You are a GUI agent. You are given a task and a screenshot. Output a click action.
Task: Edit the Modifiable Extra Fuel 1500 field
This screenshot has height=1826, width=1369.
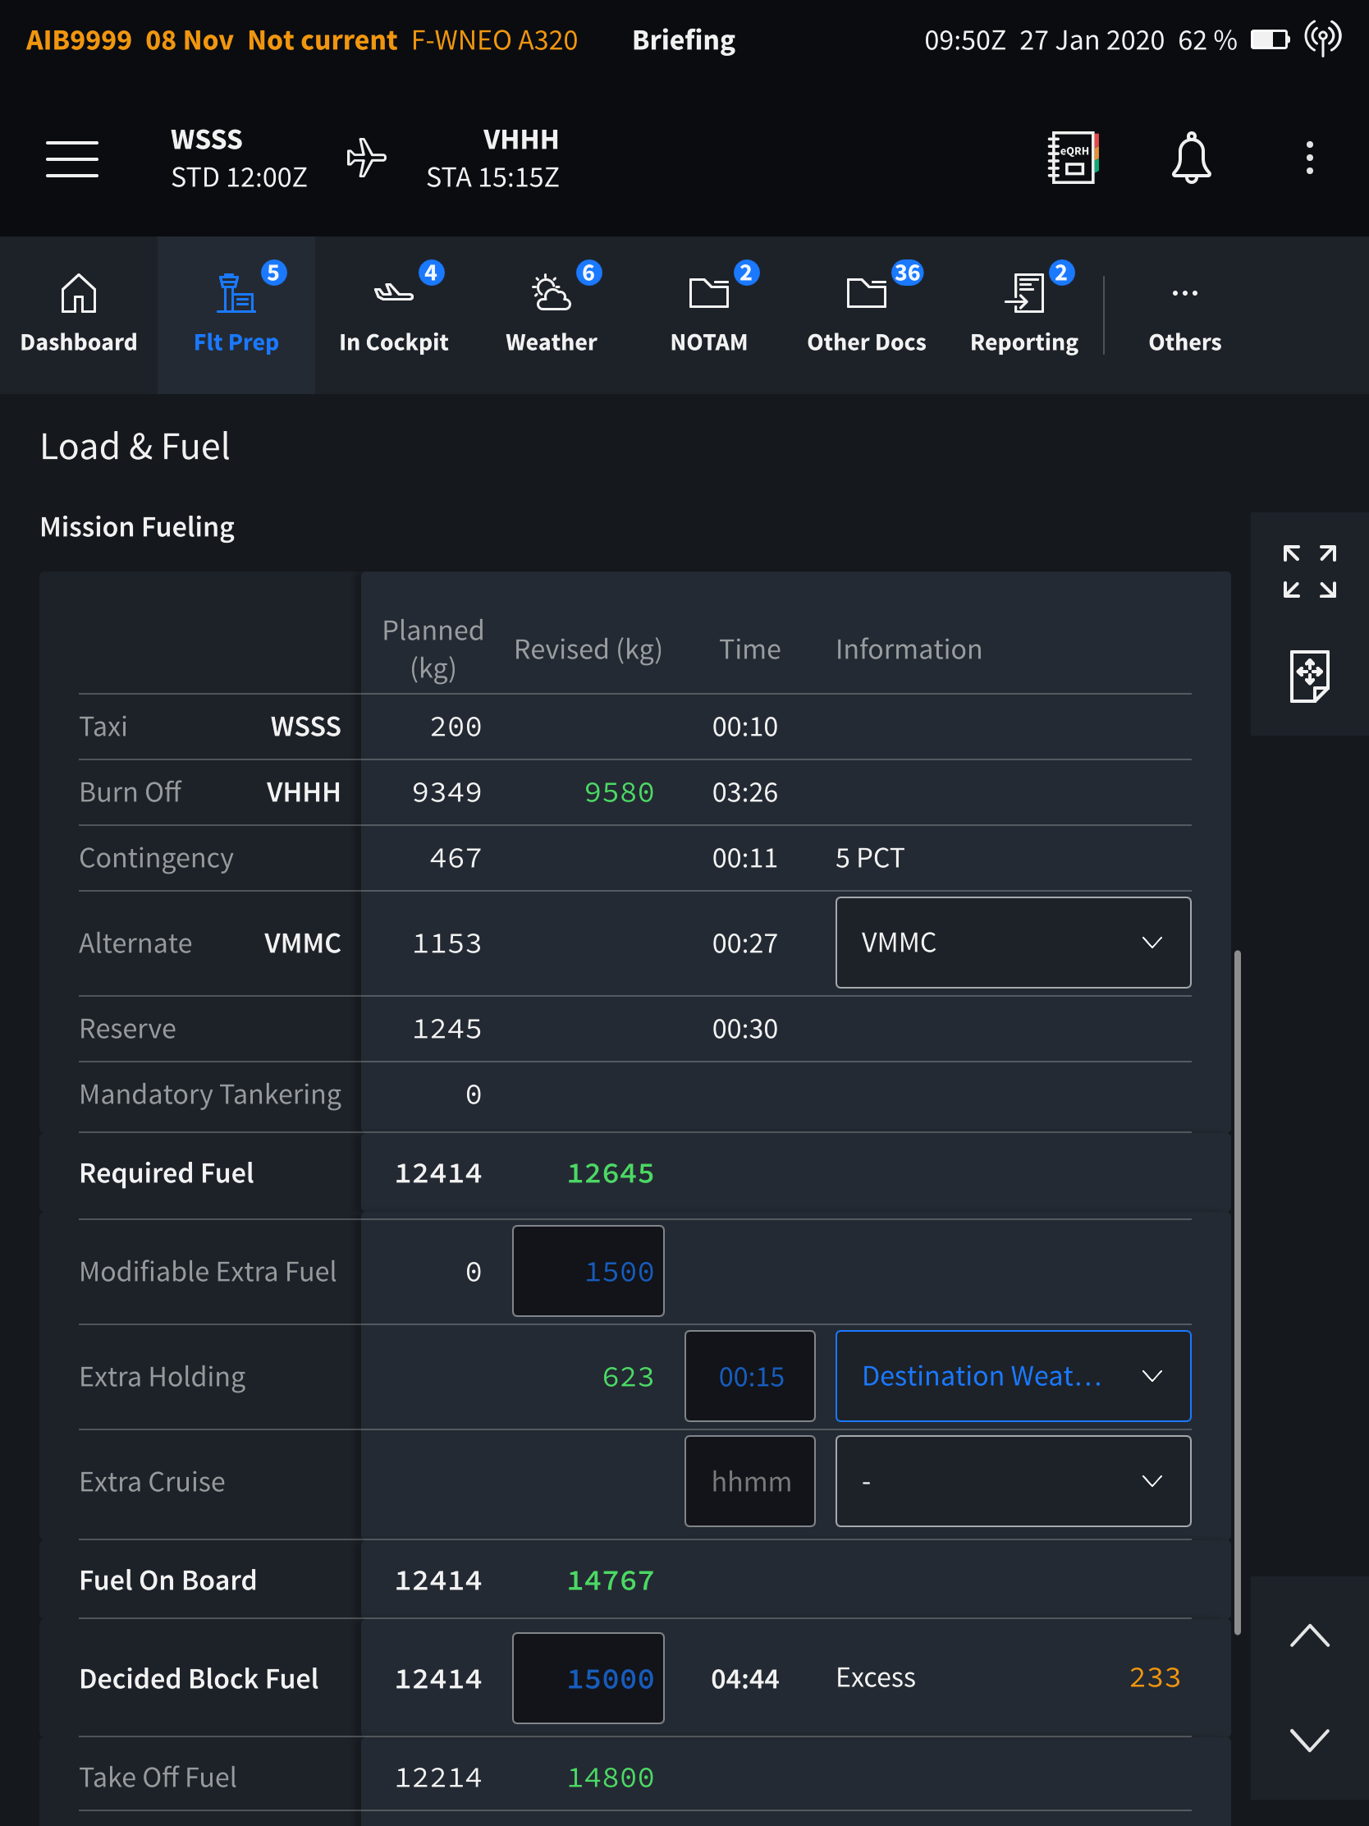tap(588, 1271)
